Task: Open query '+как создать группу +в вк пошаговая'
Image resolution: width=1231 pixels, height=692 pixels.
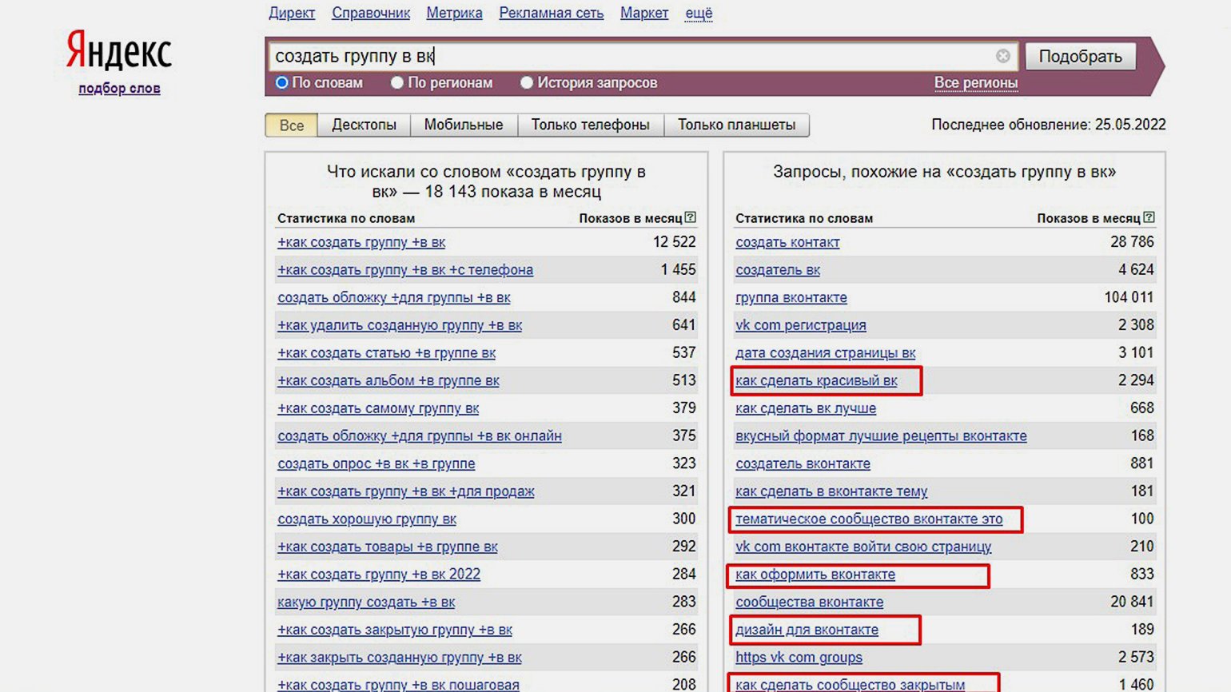Action: tap(398, 685)
